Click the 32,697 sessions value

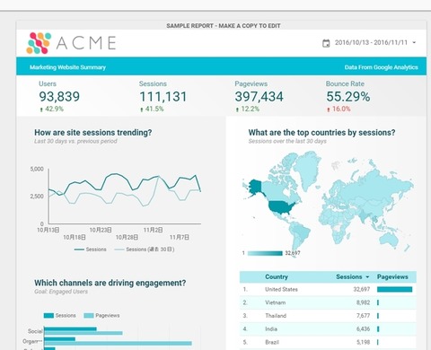point(362,289)
